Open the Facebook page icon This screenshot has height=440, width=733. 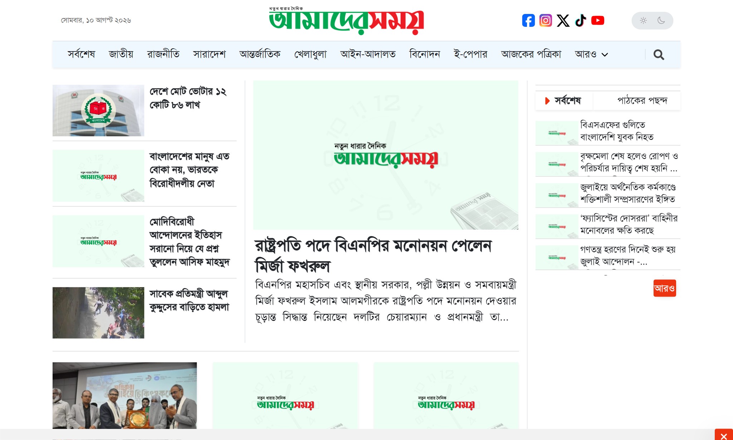528,20
